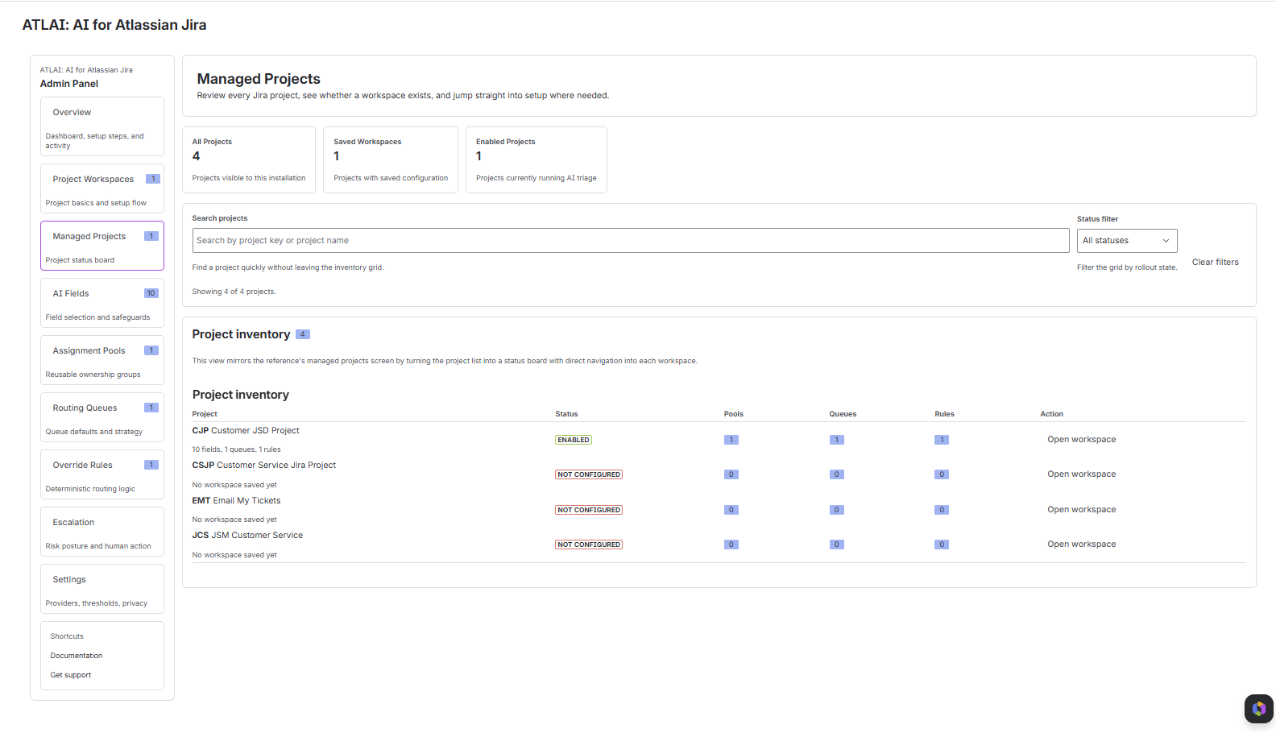Click the Admin Panel sidebar title

click(69, 84)
